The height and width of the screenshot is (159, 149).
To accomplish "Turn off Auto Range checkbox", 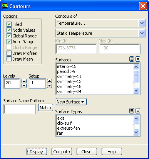I will [9, 42].
